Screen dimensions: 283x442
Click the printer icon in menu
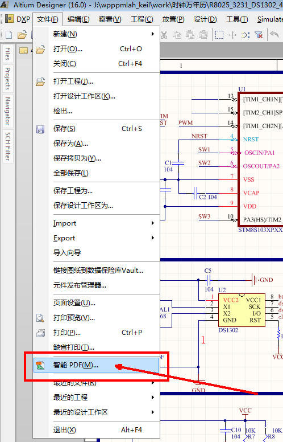pos(40,333)
